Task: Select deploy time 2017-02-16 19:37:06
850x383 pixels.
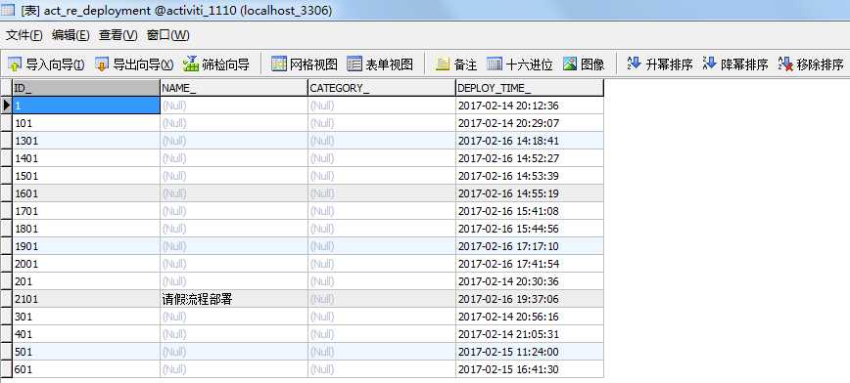Action: (530, 299)
